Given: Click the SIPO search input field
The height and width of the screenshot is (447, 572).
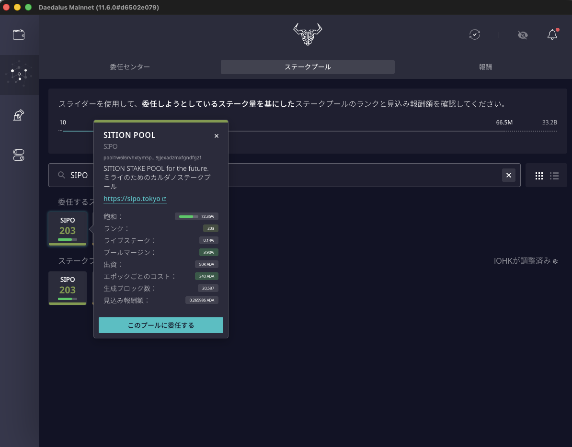Looking at the screenshot, I should 285,175.
